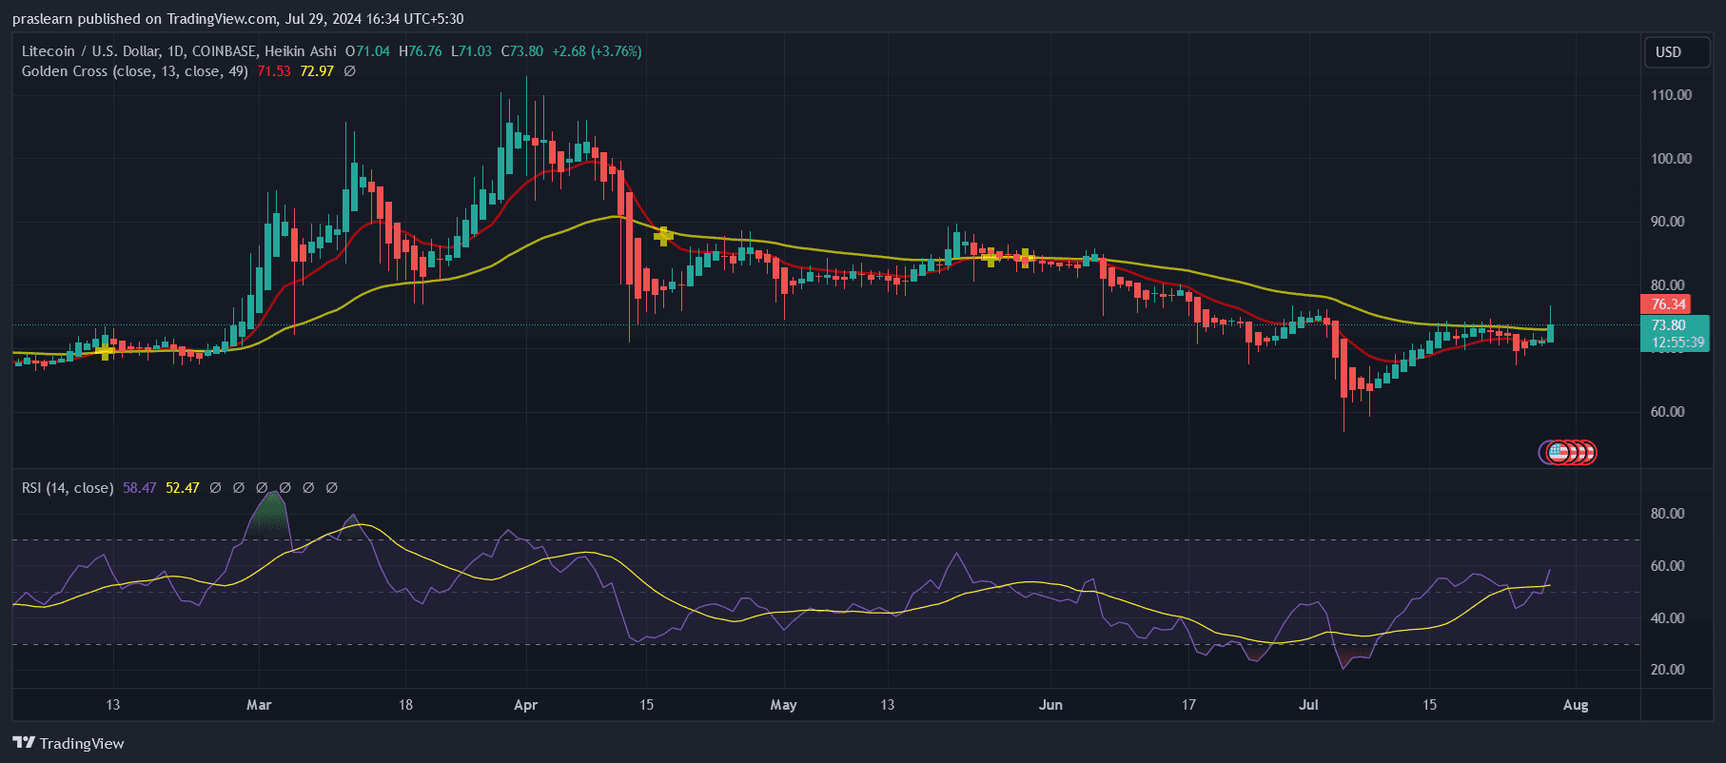The height and width of the screenshot is (763, 1726).
Task: Click the ∅ symbol right after RSI value 52.47
Action: click(x=215, y=488)
